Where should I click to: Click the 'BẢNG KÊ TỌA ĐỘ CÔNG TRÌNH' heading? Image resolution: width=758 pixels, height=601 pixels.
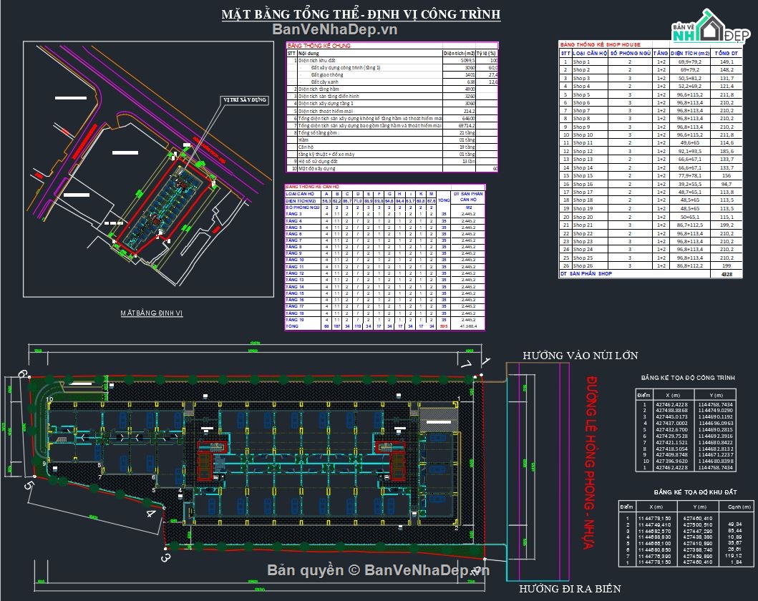pyautogui.click(x=686, y=378)
